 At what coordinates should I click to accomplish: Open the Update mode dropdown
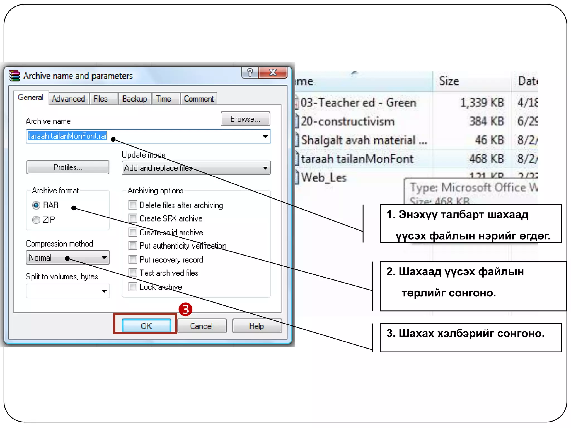pyautogui.click(x=265, y=168)
